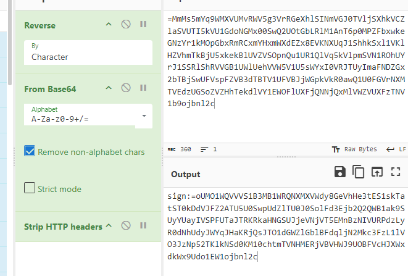Copy output to clipboard
This screenshot has width=408, height=276.
(x=358, y=172)
